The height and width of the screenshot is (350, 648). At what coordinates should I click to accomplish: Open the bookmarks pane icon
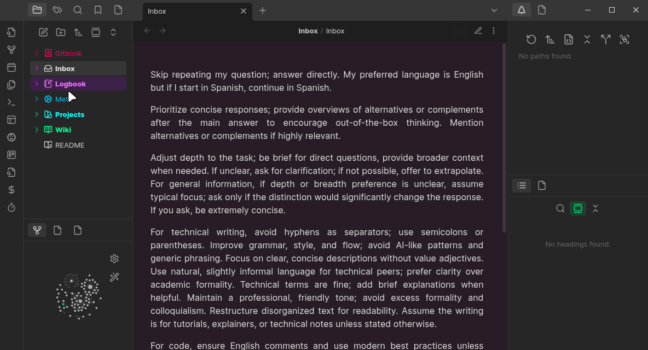98,10
